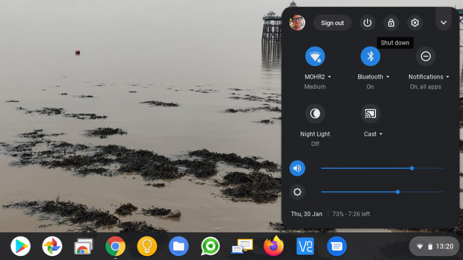Image resolution: width=463 pixels, height=260 pixels.
Task: Open Settings via the gear icon
Action: tap(415, 23)
